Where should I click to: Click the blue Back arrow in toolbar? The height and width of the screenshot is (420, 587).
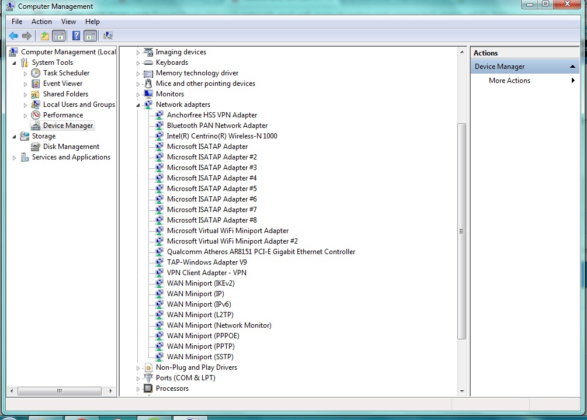click(13, 36)
